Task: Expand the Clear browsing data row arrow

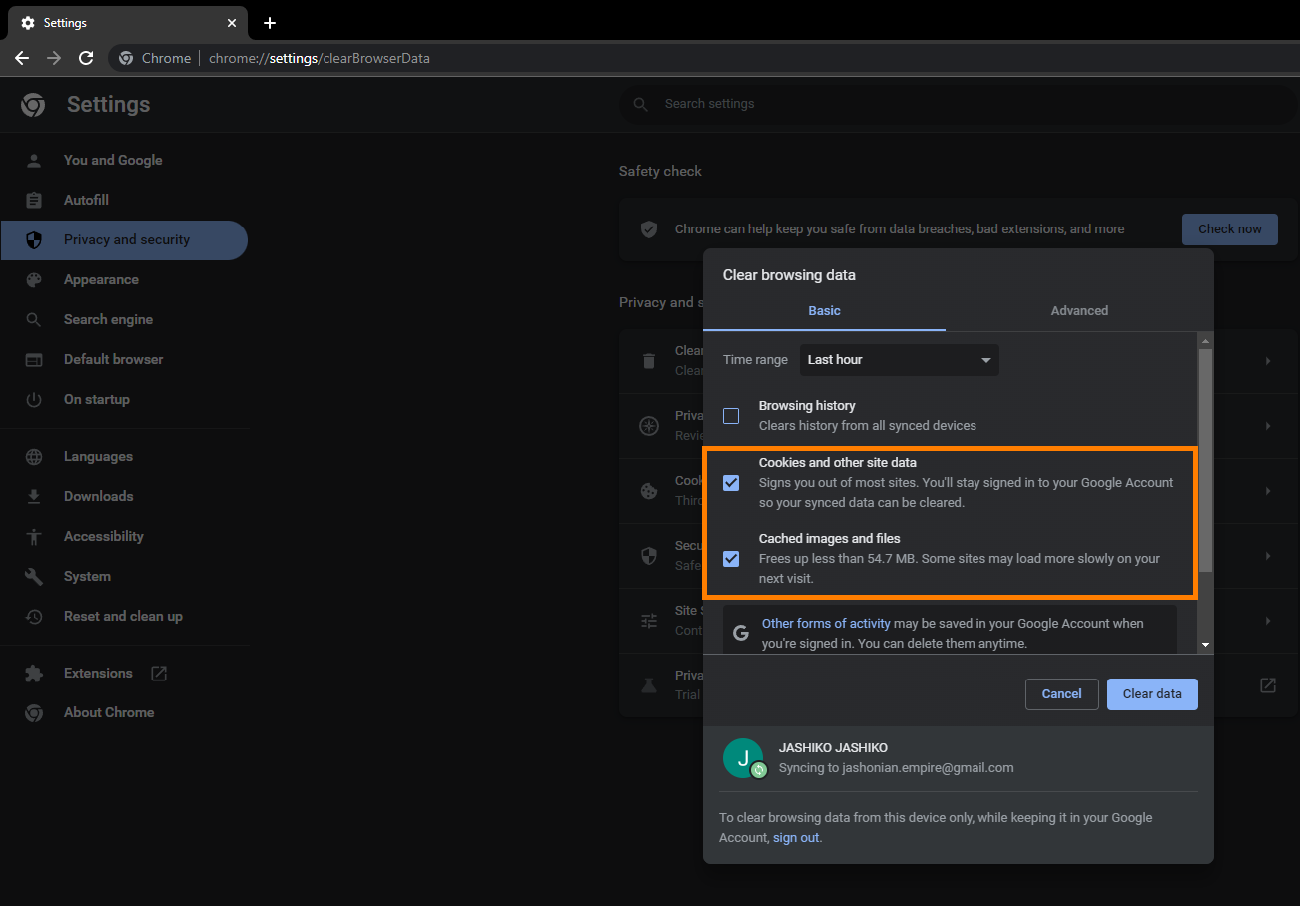Action: [1267, 360]
